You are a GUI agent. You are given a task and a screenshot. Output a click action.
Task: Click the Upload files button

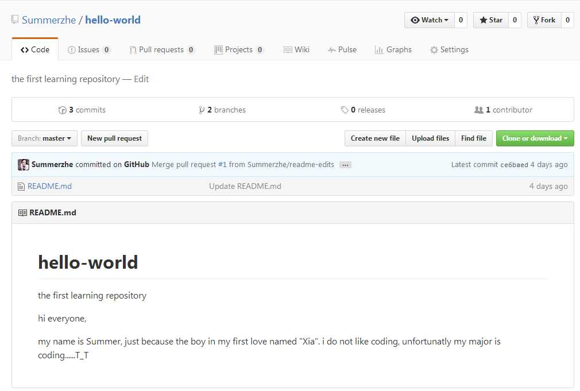(x=430, y=138)
